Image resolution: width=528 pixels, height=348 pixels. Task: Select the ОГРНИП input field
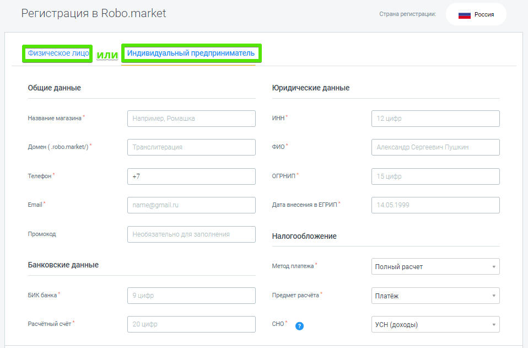tap(435, 176)
